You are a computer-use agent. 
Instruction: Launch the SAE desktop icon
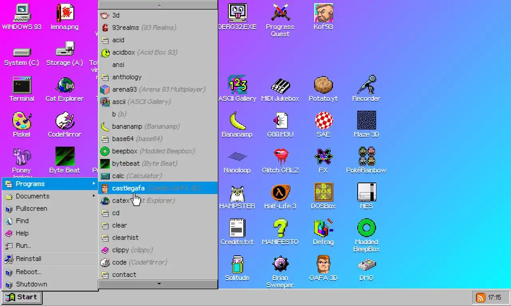click(323, 125)
